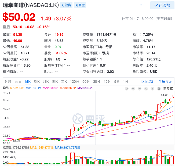Switch to the 5分 interval tab
This screenshot has height=166, width=175.
point(117,82)
